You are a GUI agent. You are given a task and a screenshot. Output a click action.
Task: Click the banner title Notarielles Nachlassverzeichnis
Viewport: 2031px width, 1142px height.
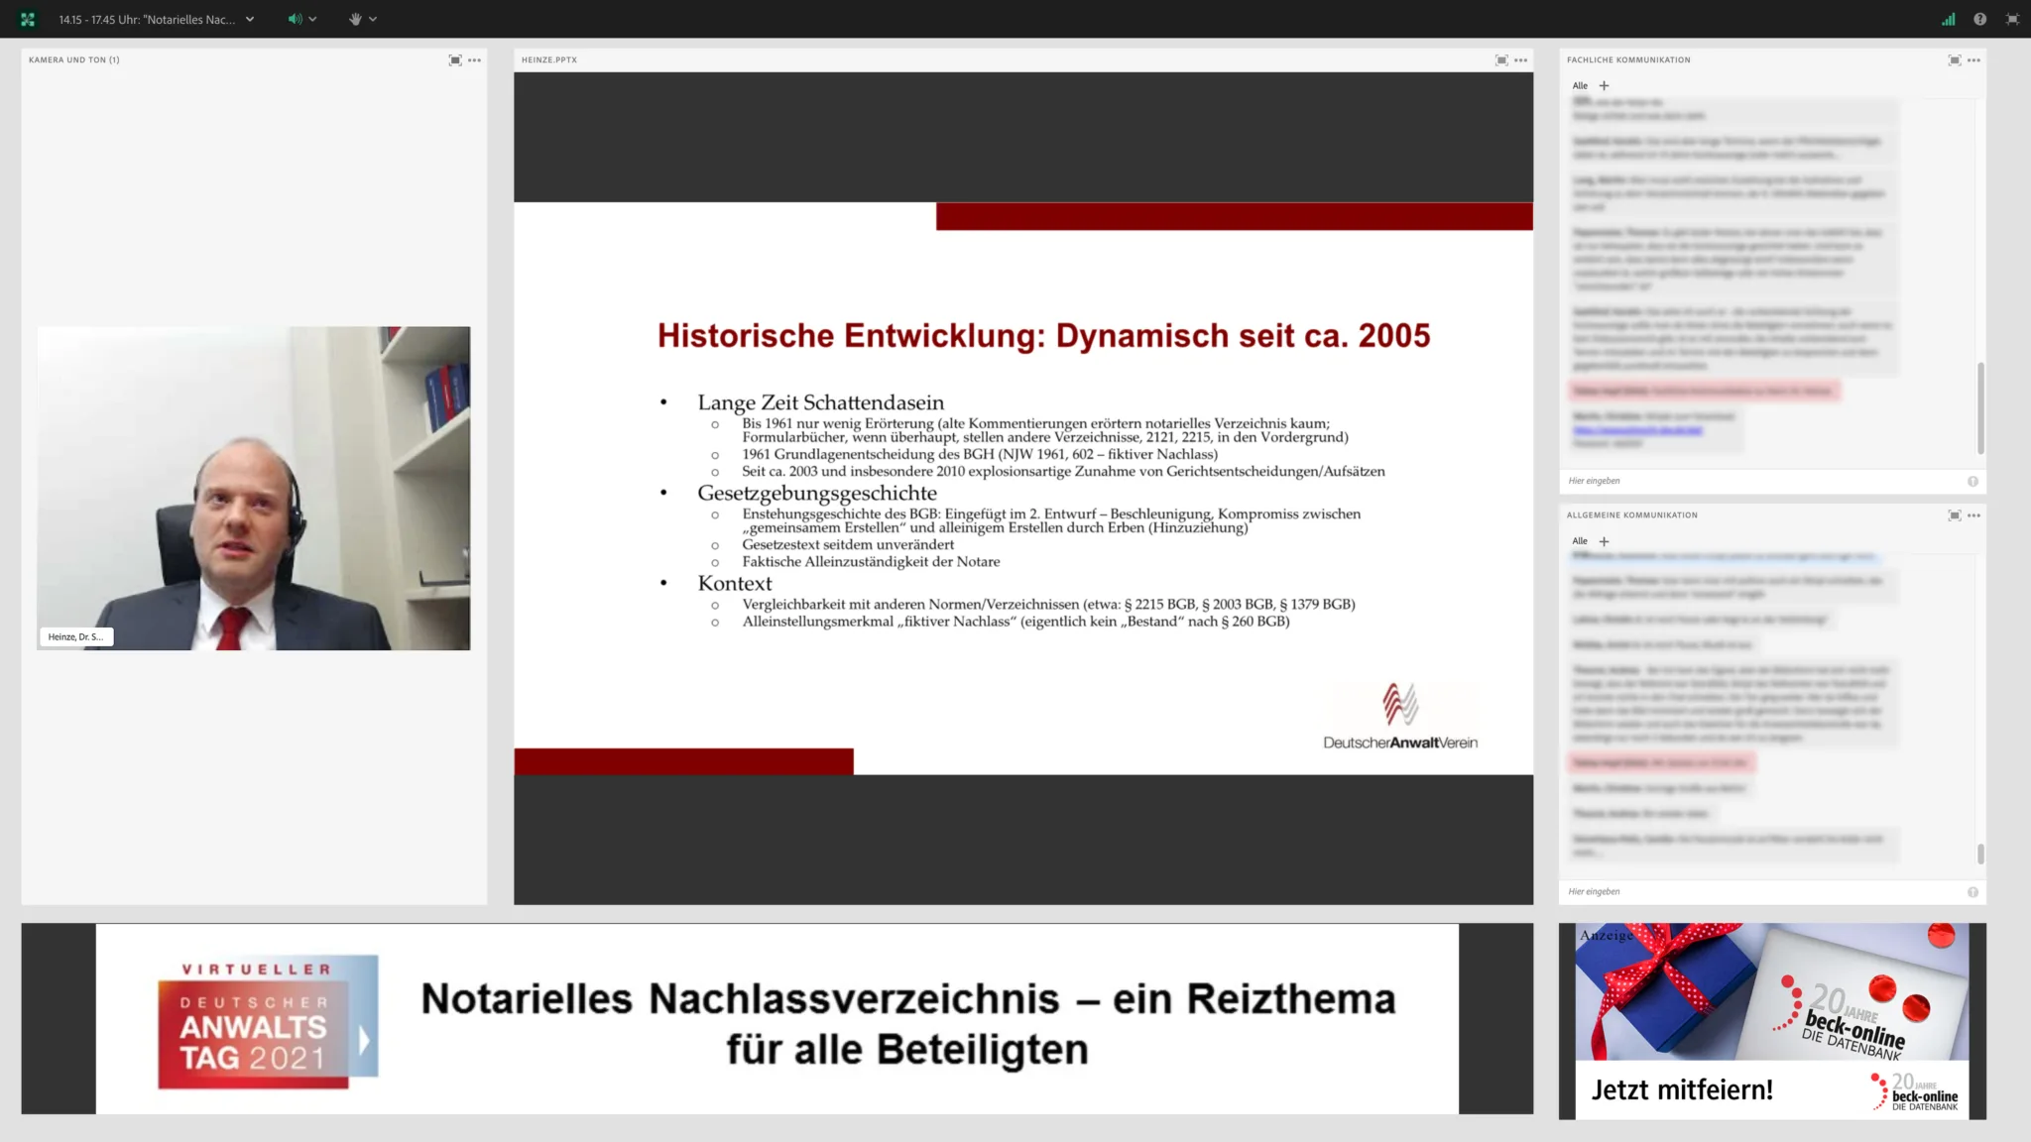point(907,1023)
